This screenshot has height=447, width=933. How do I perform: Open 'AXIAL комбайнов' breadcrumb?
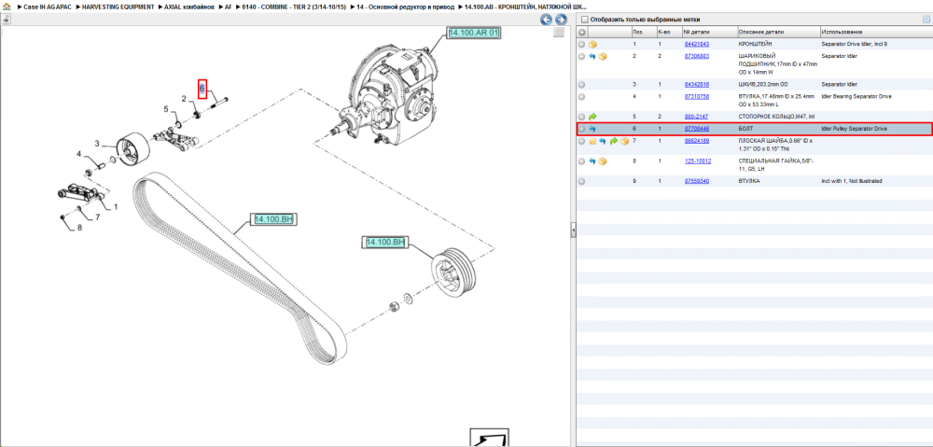click(x=188, y=7)
